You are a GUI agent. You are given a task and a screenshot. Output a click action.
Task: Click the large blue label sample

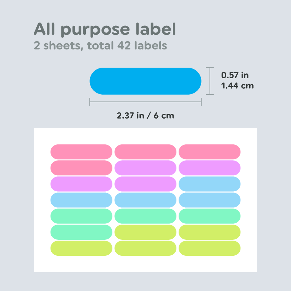[145, 81]
